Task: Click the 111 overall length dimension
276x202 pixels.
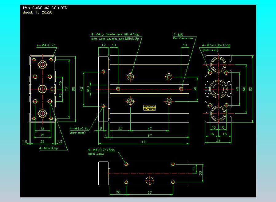Action: point(144,142)
